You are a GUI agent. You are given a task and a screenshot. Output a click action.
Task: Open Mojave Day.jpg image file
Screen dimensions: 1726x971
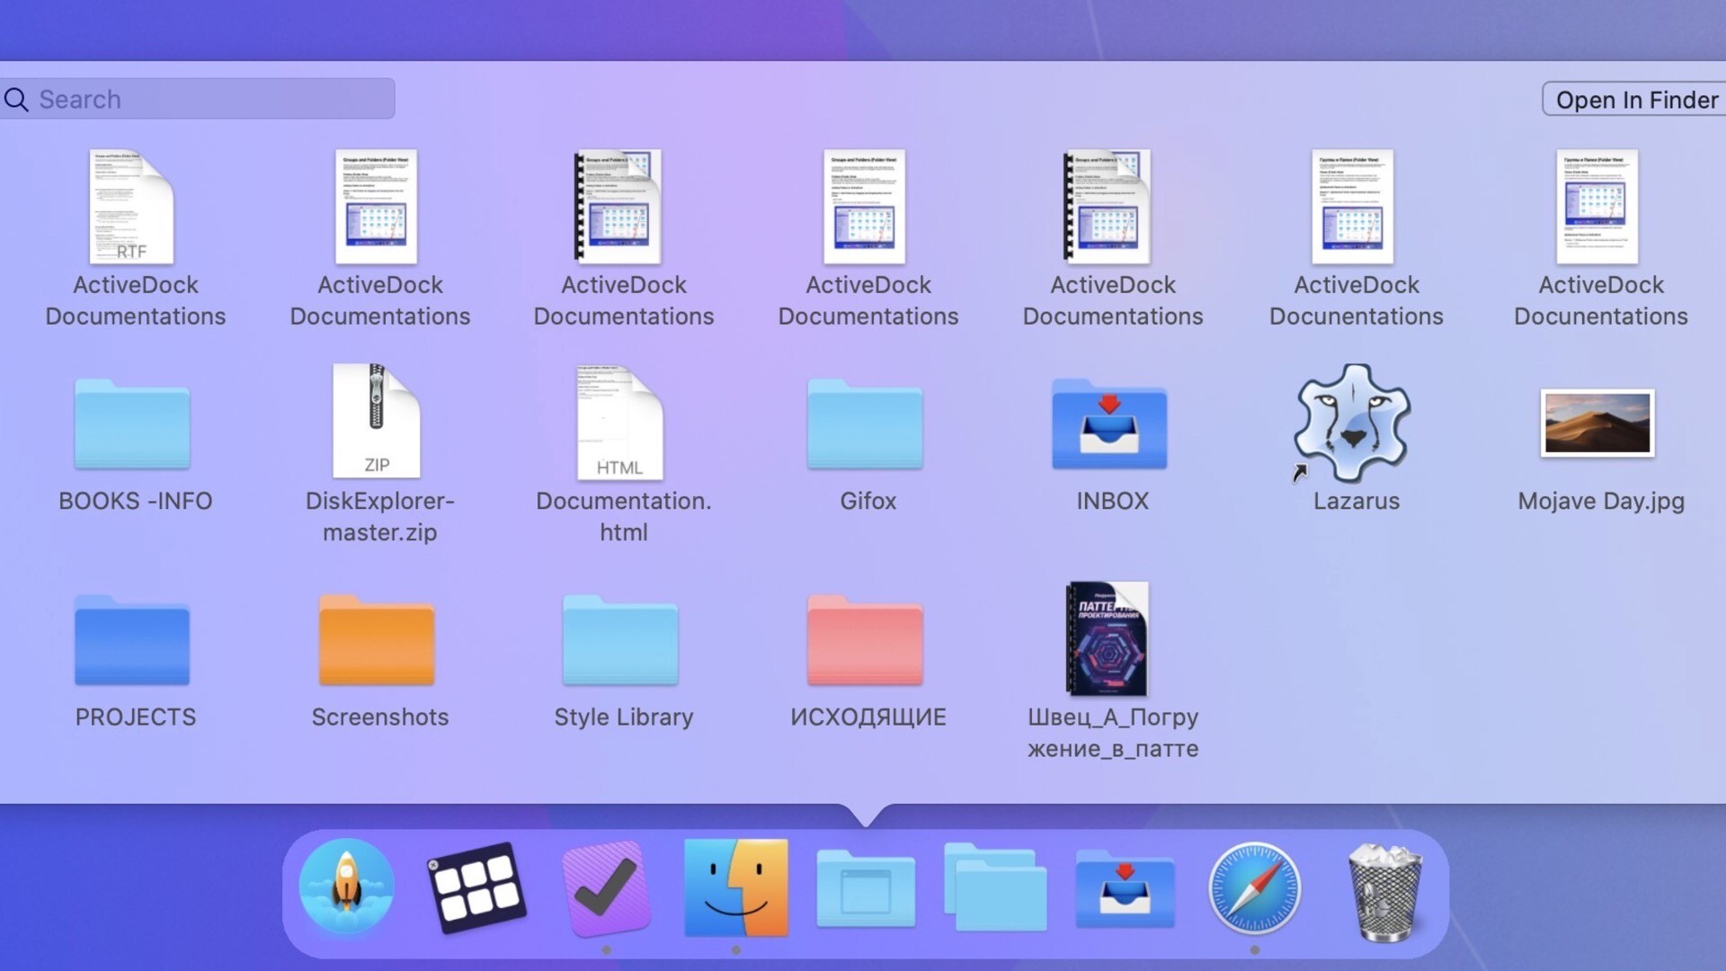pos(1599,422)
